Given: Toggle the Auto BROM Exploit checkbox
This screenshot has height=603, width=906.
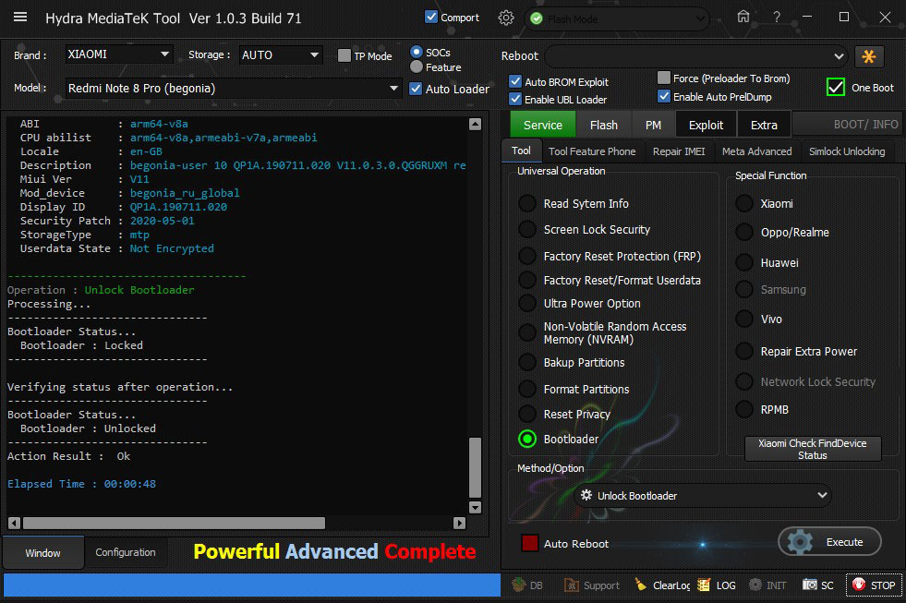Looking at the screenshot, I should coord(515,82).
